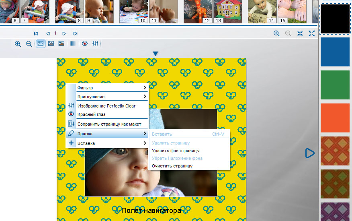
Task: Open toy house thumbnail numbered 13
Action: click(228, 11)
